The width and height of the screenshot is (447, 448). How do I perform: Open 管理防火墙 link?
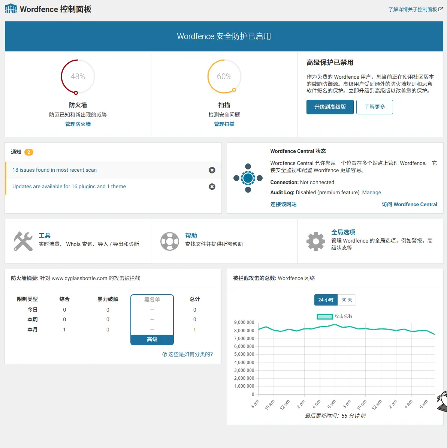78,124
